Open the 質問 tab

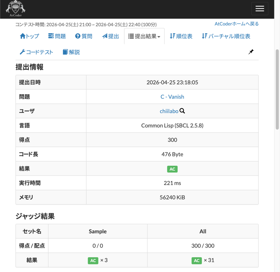tap(84, 36)
